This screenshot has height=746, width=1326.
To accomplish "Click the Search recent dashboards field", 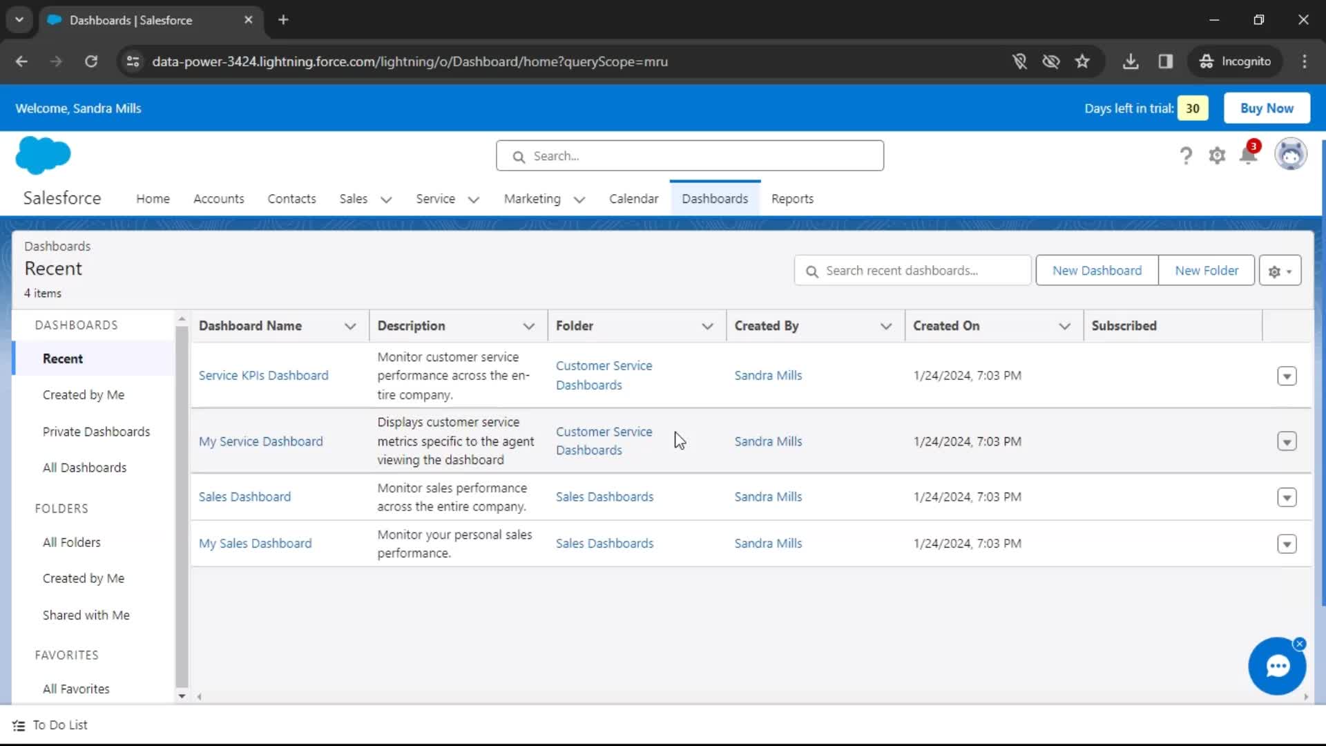I will [x=912, y=271].
